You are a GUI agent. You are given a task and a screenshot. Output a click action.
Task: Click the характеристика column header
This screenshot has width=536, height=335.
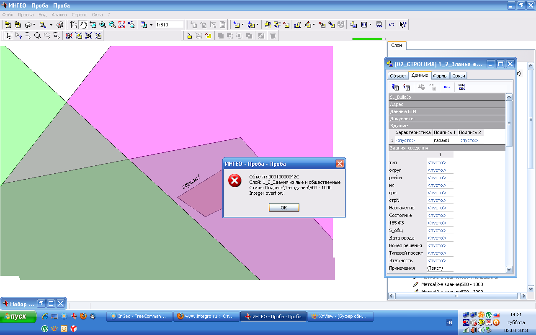413,132
